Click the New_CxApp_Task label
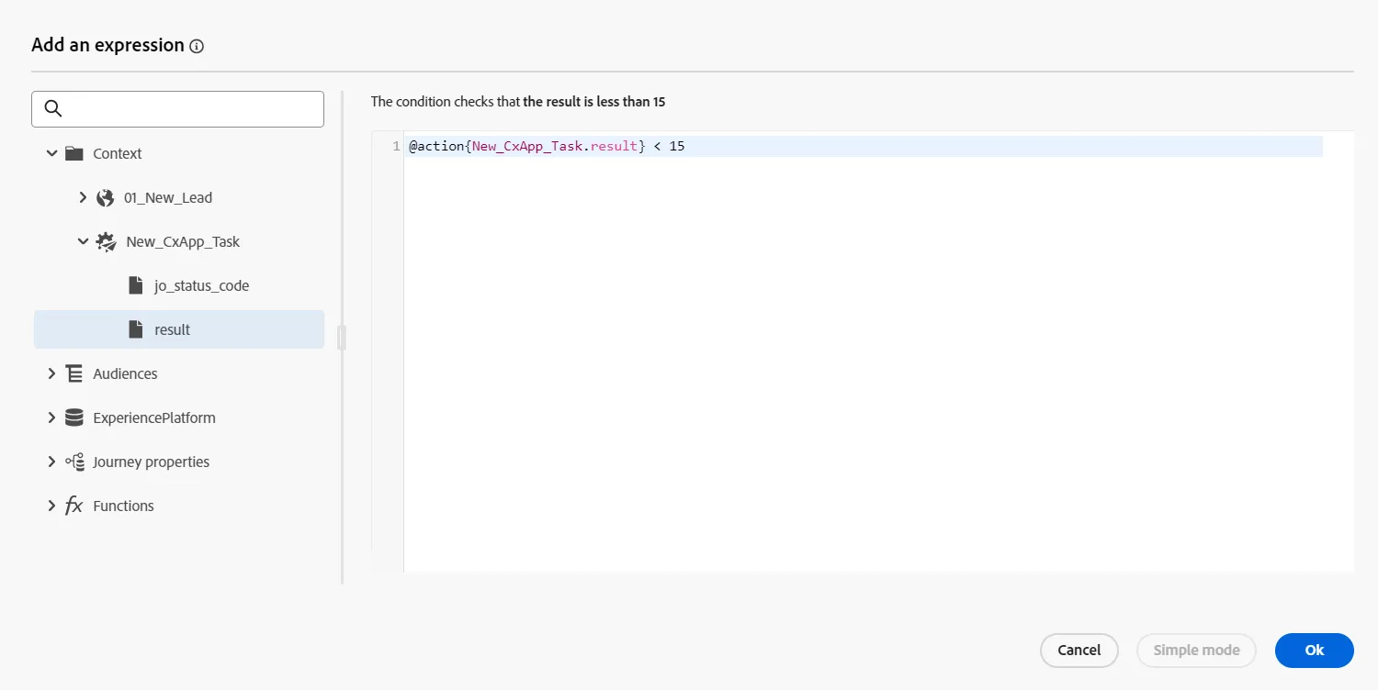This screenshot has height=690, width=1378. click(183, 241)
